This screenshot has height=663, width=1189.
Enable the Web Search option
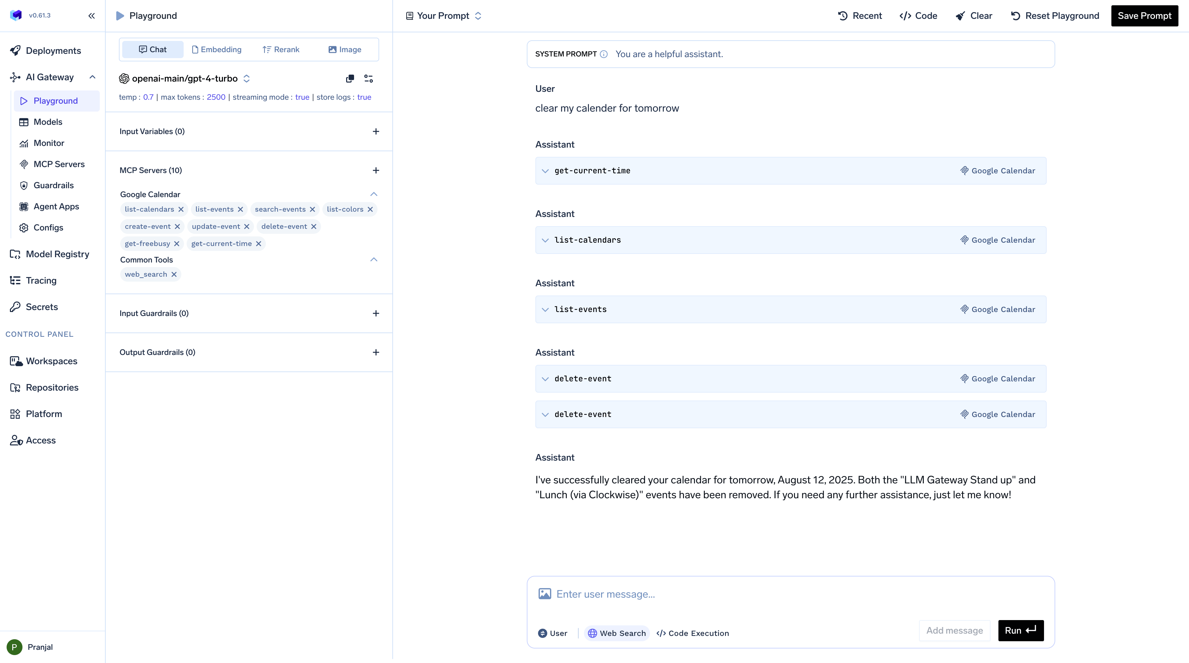tap(617, 633)
